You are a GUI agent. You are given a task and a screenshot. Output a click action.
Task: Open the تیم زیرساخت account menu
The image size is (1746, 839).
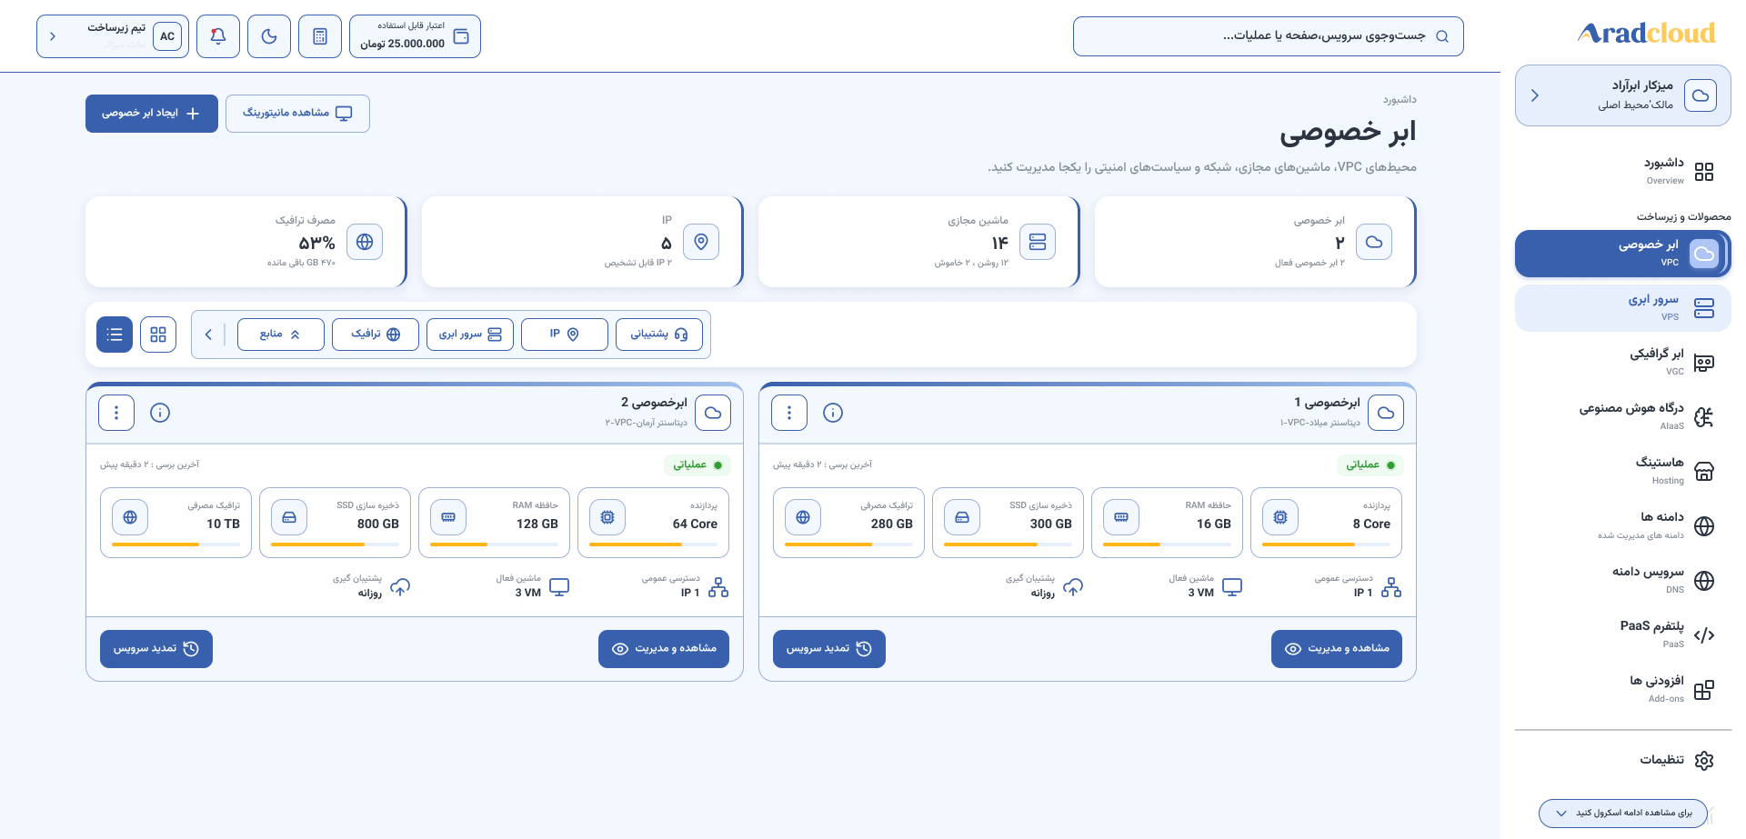(x=113, y=36)
